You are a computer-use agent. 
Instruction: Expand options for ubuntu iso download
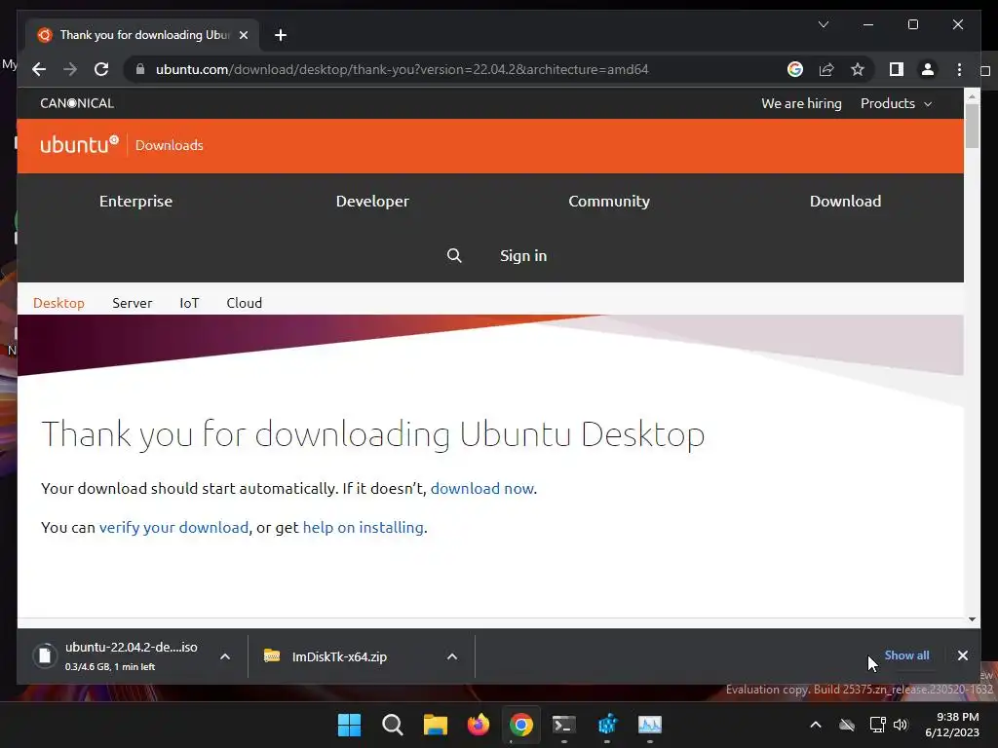pyautogui.click(x=225, y=656)
